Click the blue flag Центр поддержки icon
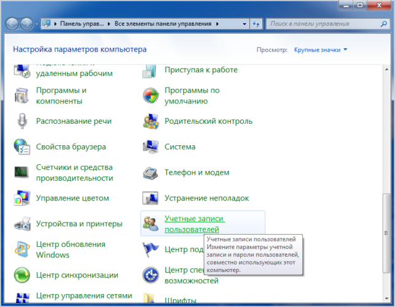This screenshot has width=395, height=307. tap(151, 249)
